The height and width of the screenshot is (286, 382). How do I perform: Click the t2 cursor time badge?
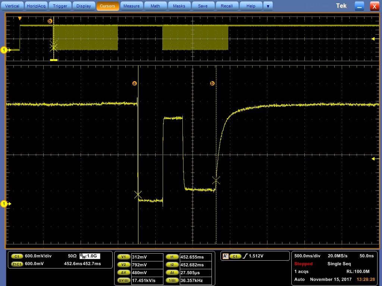tap(172, 265)
